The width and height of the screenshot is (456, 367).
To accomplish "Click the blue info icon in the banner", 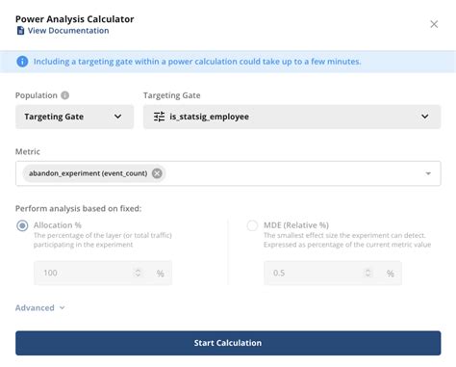I will pos(22,62).
